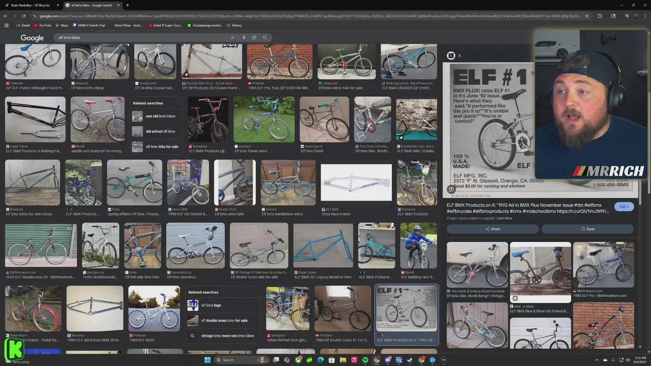Click the Lens icon on the ELF #1 ad image

(x=451, y=189)
